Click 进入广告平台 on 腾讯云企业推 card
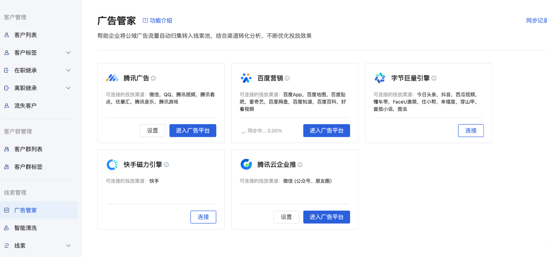Image resolution: width=547 pixels, height=257 pixels. click(327, 217)
